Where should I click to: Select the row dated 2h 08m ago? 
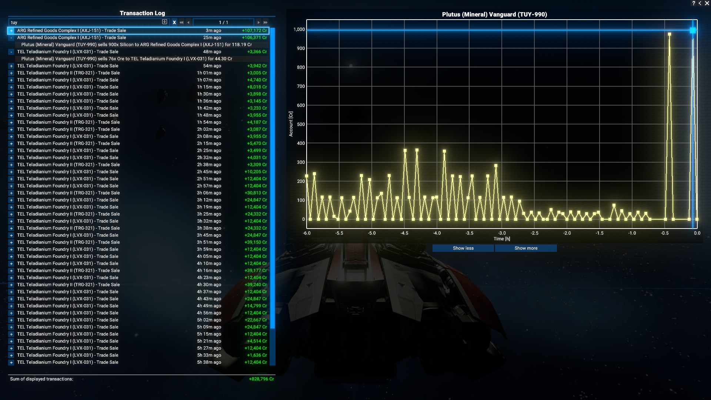click(138, 136)
